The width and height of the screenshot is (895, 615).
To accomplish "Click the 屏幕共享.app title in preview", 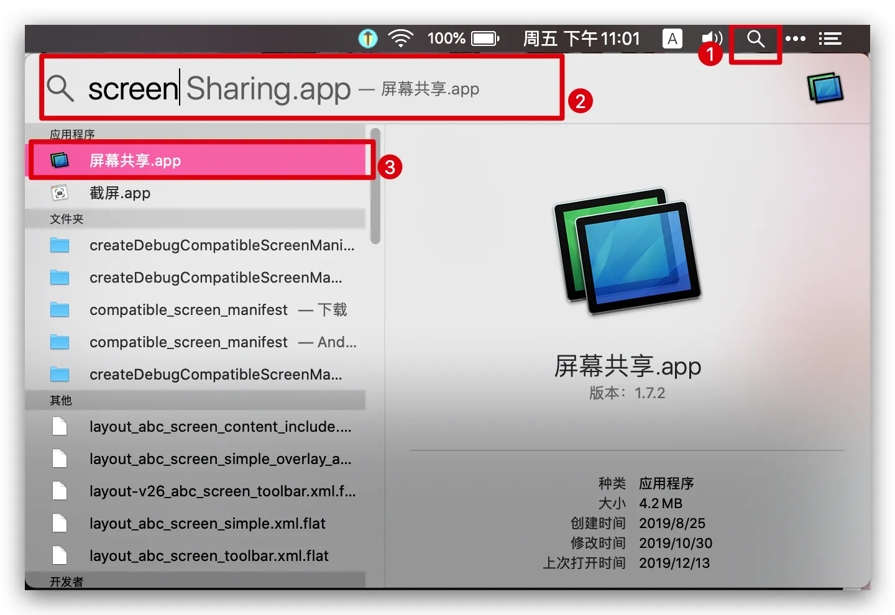I will tap(628, 367).
